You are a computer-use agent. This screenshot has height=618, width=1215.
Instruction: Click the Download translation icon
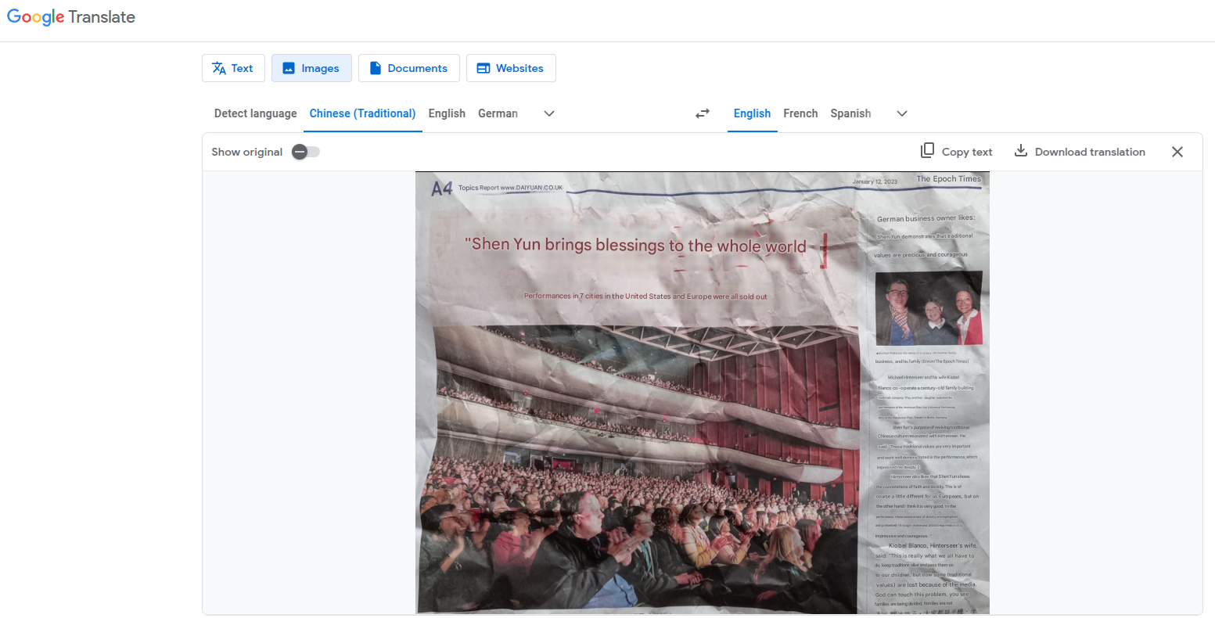click(1020, 151)
